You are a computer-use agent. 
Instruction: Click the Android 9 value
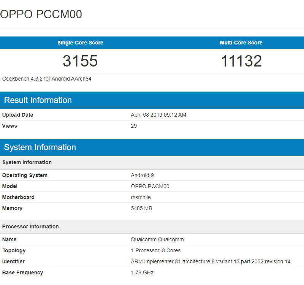[142, 175]
